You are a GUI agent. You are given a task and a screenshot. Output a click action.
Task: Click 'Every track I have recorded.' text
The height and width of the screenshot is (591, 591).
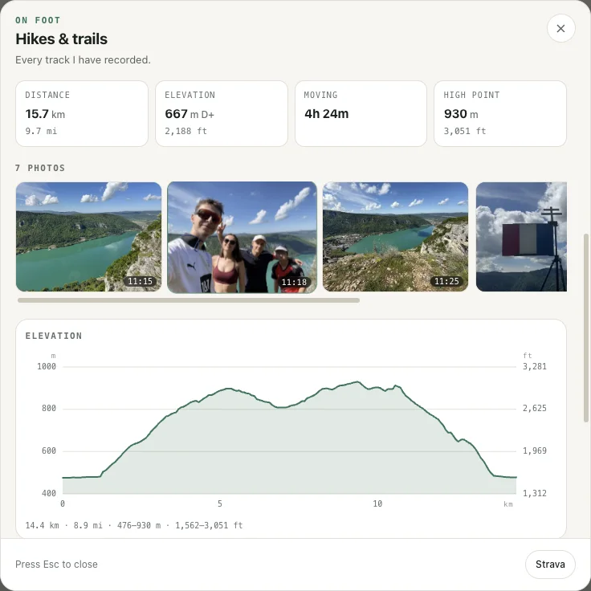coord(83,60)
